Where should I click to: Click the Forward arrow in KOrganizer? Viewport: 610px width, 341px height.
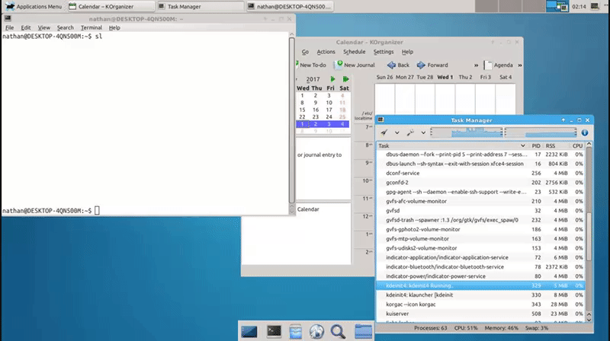click(432, 65)
